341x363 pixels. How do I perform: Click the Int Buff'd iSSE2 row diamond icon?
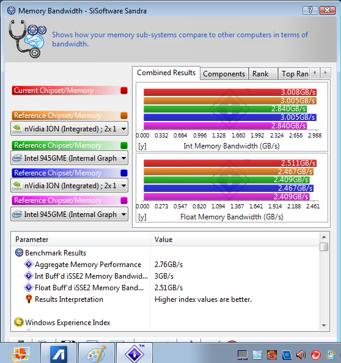[x=29, y=276]
